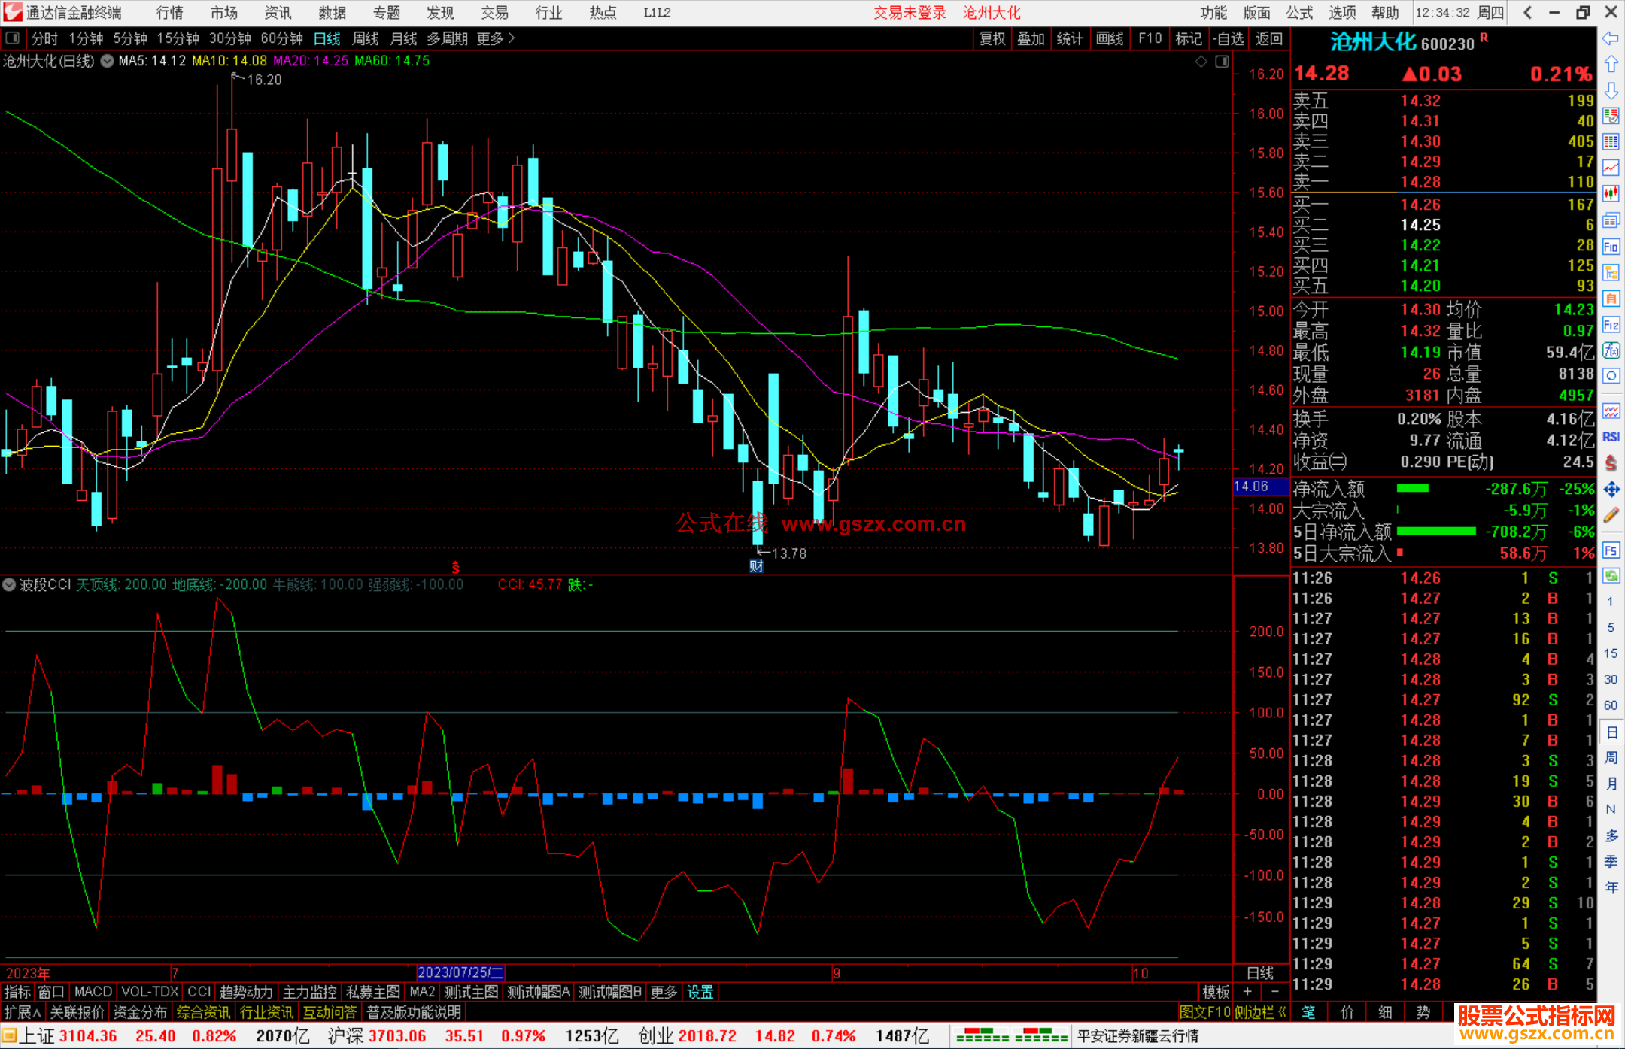Toggle the panel layout icon before 分时
The image size is (1625, 1049).
[13, 38]
